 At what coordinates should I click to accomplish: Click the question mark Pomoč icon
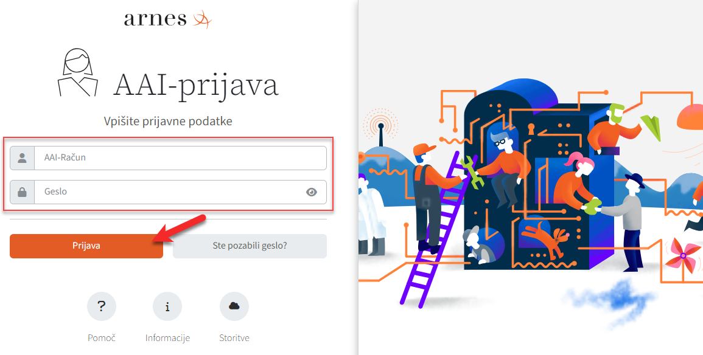[101, 306]
